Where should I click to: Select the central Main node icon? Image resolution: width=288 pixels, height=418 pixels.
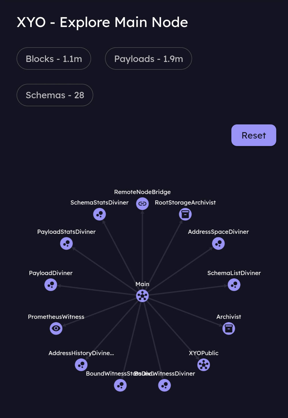coord(142,296)
